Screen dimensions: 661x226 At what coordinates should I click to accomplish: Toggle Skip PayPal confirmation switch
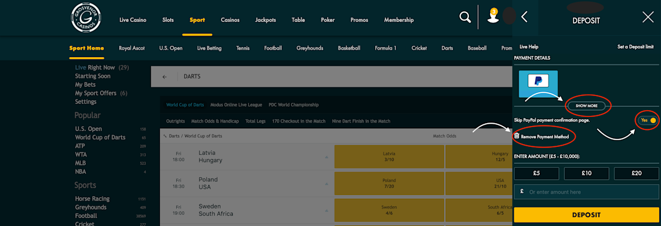648,120
